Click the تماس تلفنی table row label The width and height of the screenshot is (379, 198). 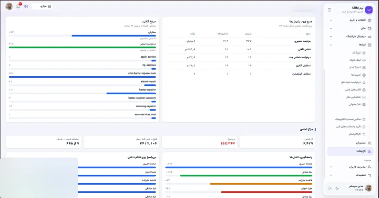click(x=304, y=49)
